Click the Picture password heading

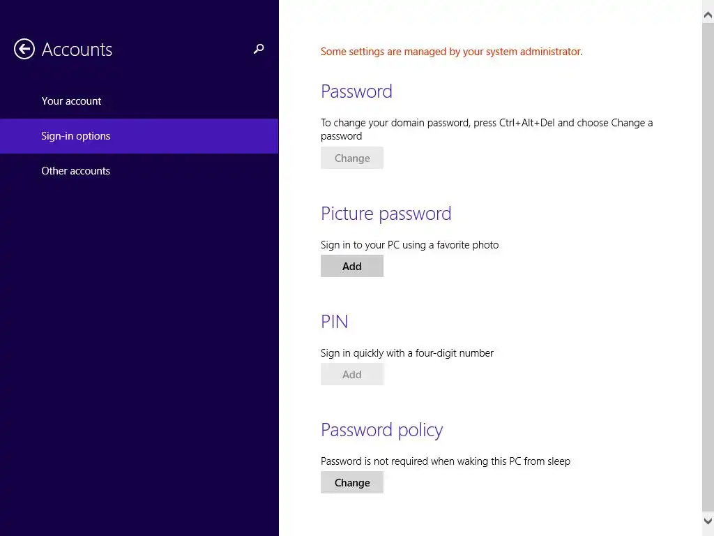[x=386, y=214]
